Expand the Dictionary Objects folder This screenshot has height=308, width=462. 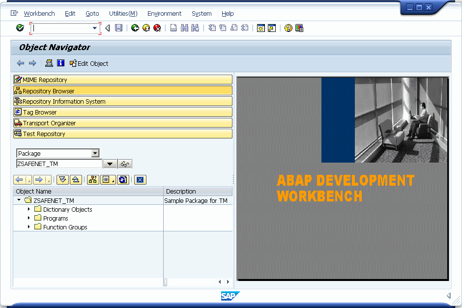pyautogui.click(x=29, y=209)
